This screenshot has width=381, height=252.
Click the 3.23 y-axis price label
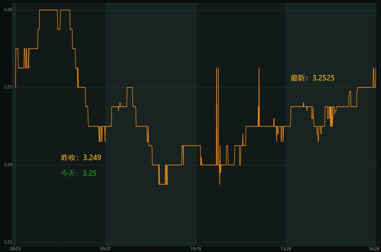pos(8,242)
